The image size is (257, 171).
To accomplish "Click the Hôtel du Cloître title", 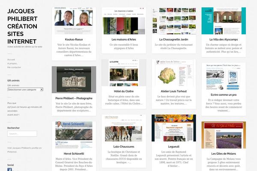I will [x=124, y=91].
